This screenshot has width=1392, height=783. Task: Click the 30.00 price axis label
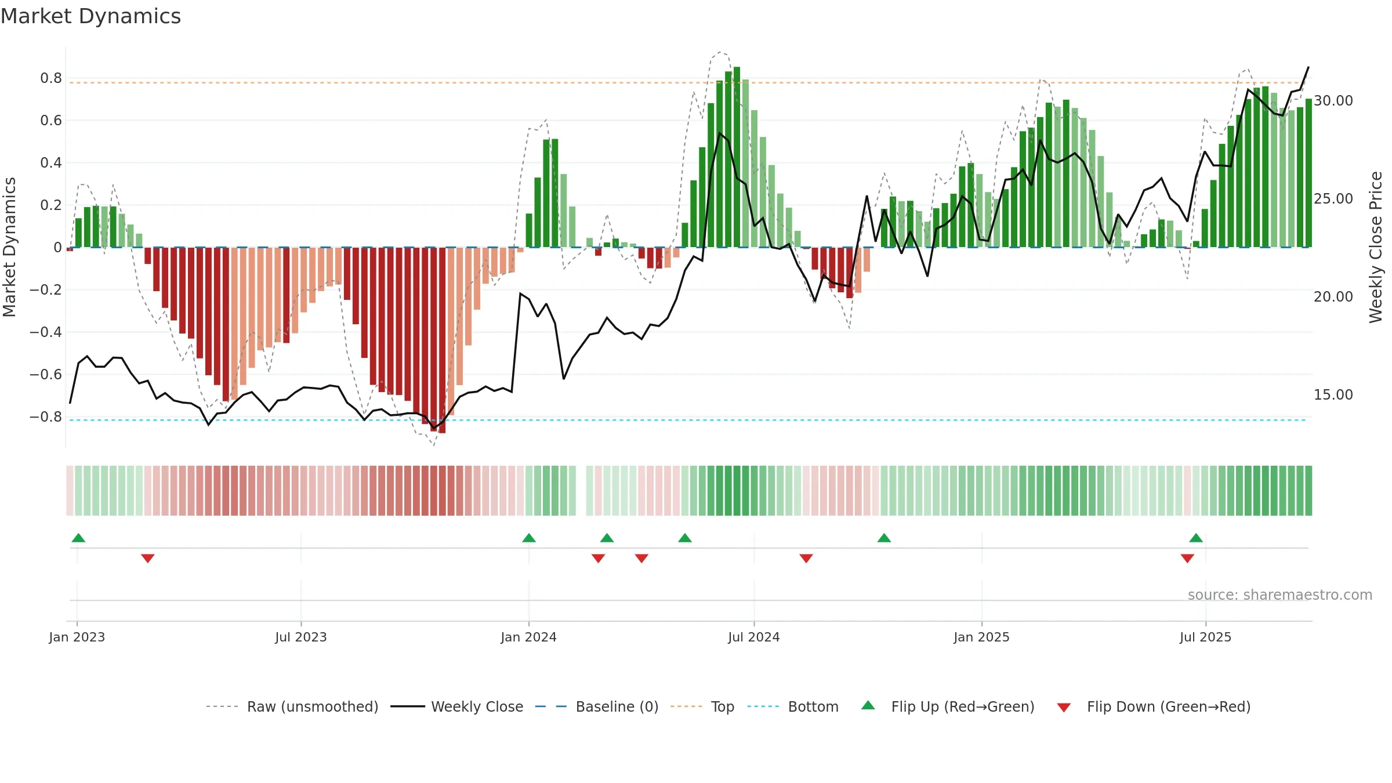pos(1333,101)
